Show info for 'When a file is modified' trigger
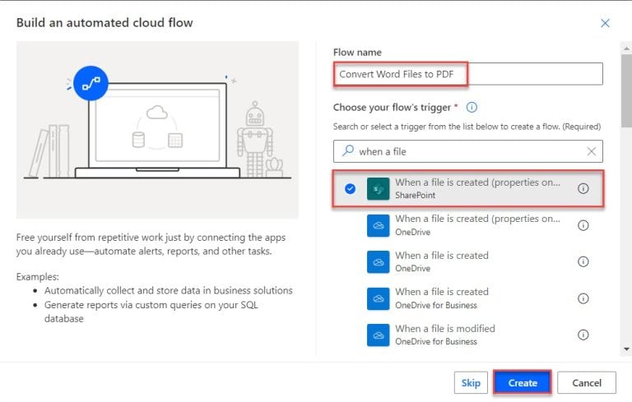The height and width of the screenshot is (402, 632). [583, 335]
